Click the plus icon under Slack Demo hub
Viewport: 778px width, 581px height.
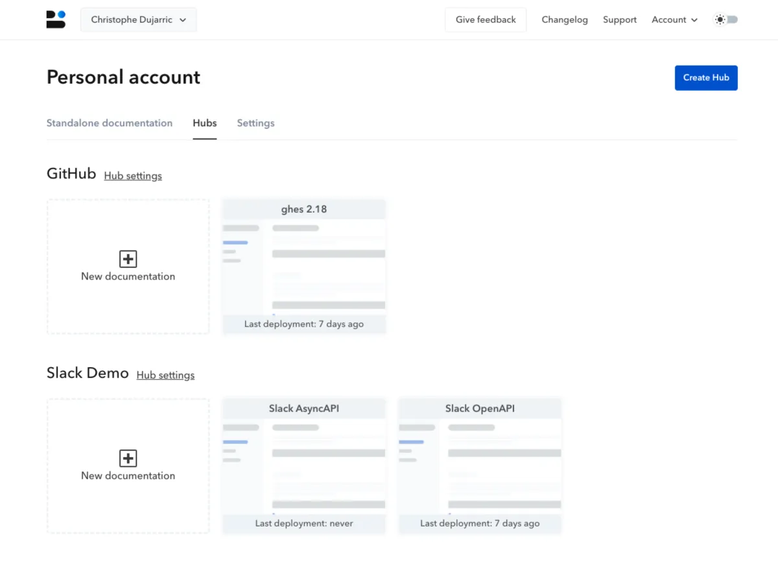128,458
